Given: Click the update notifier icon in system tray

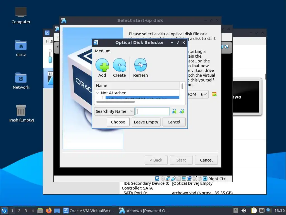Looking at the screenshot, I should pyautogui.click(x=269, y=210).
